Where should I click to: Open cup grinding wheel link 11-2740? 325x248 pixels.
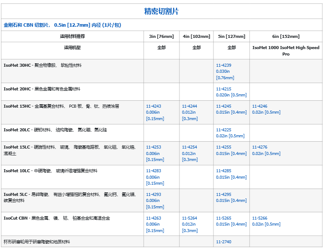pos(224,242)
